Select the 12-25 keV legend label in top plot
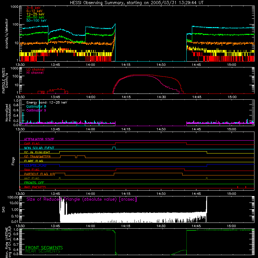This screenshot has width=258, height=258. click(35, 14)
